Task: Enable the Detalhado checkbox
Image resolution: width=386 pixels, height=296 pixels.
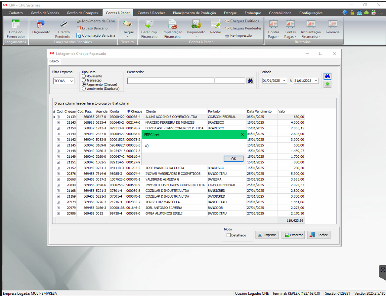Action: click(x=229, y=235)
